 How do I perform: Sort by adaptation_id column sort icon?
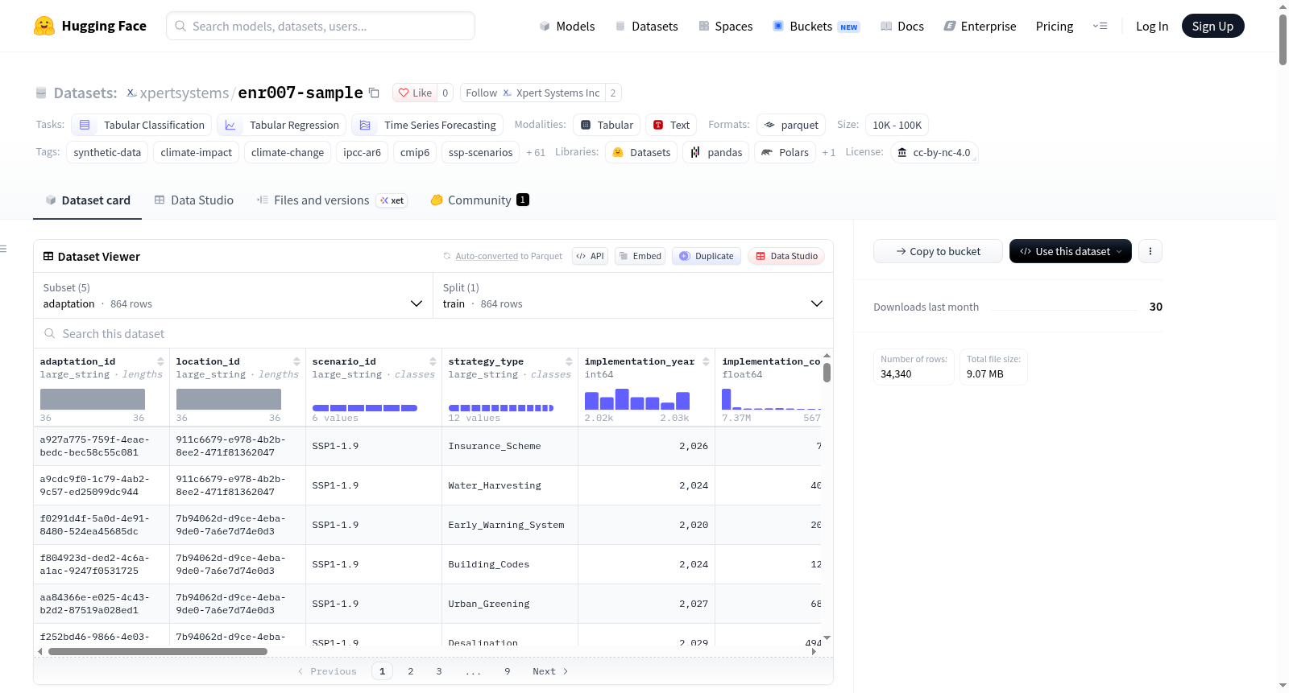click(x=161, y=361)
